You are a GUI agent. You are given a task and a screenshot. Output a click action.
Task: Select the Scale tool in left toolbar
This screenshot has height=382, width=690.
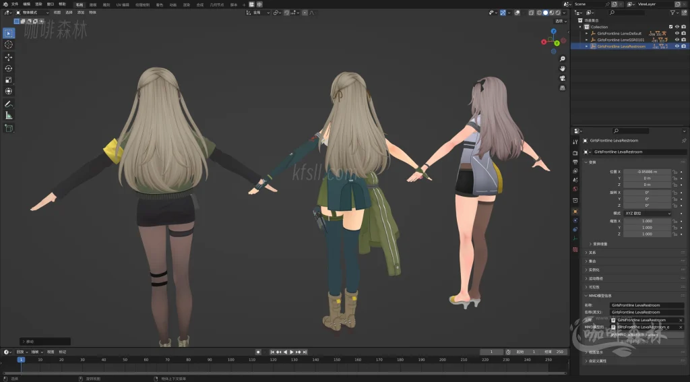coord(8,79)
